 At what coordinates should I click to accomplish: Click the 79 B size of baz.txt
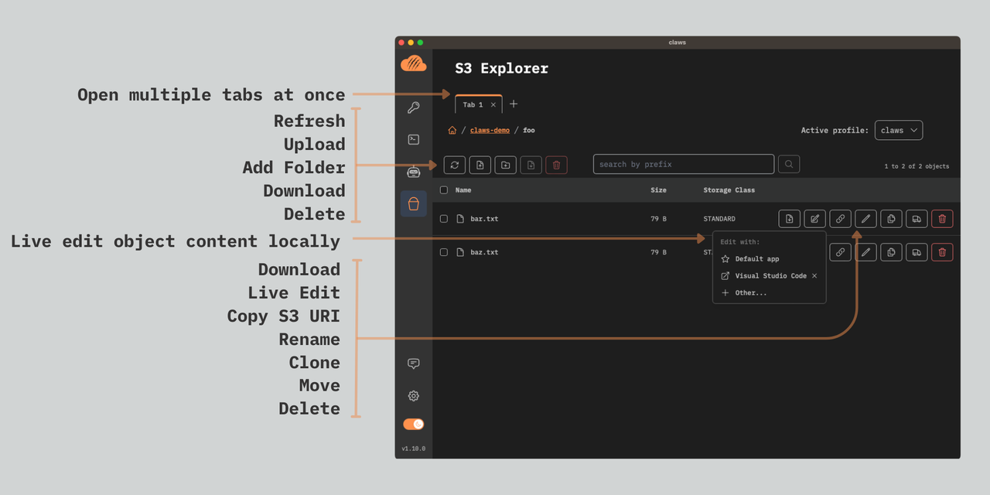[x=658, y=252]
